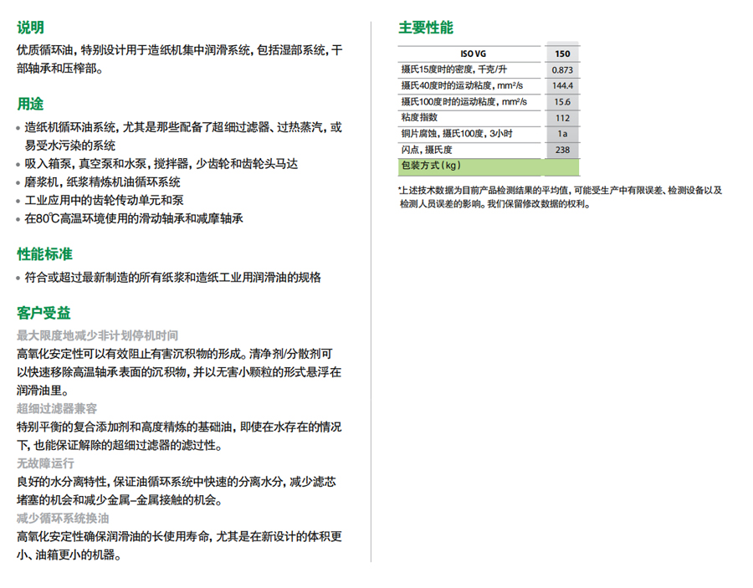Click the heading 客户受益
Viewport: 753px width, 588px height.
(44, 313)
